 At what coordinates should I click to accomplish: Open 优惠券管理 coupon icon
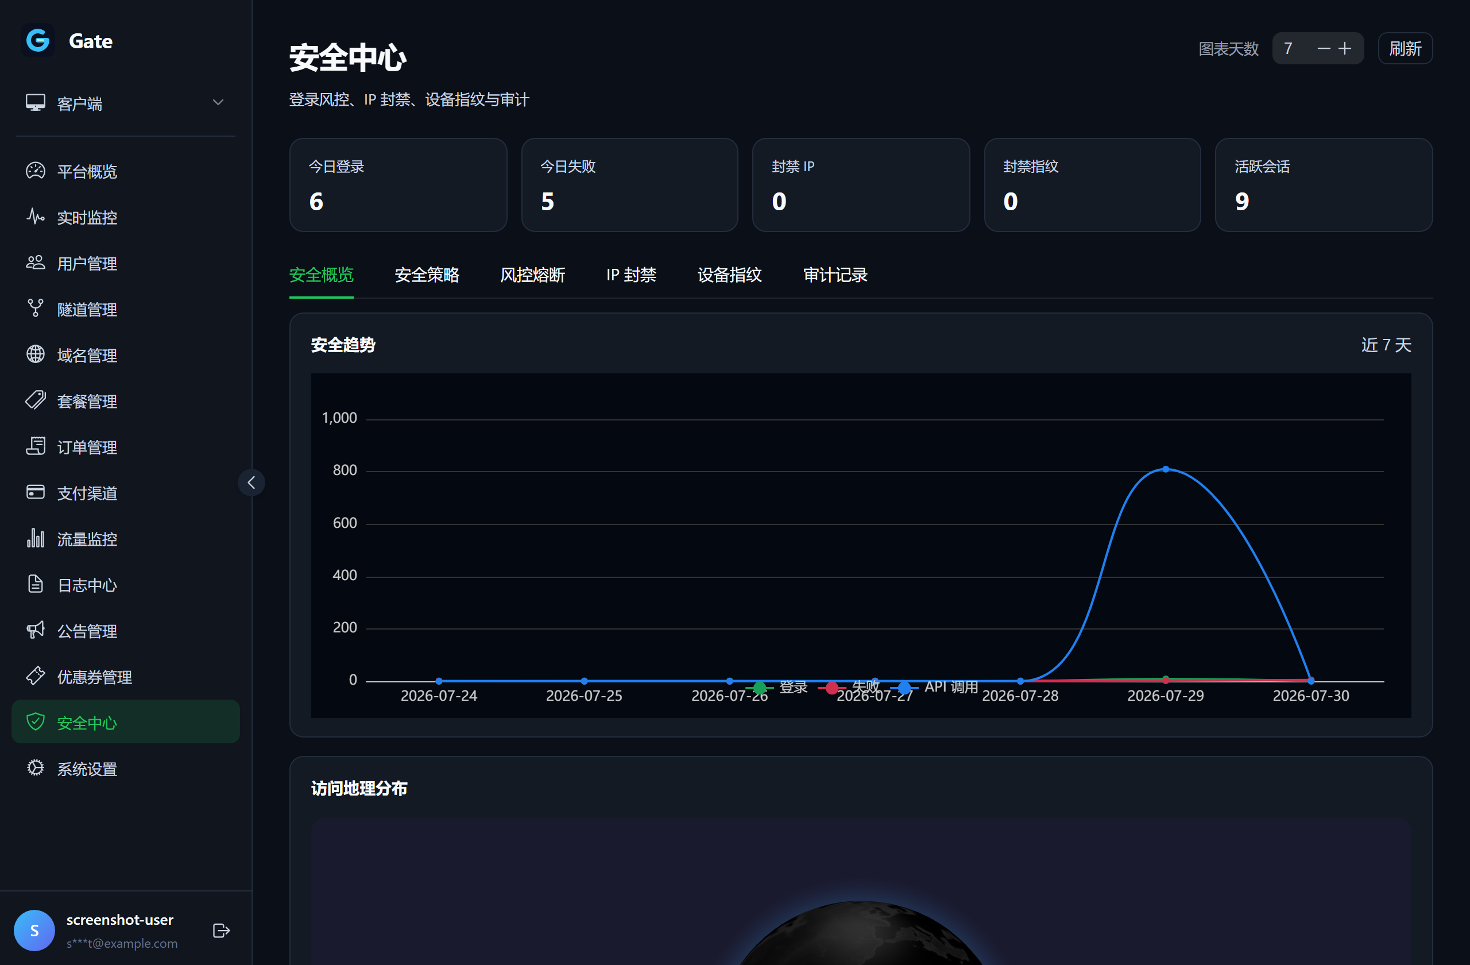point(35,676)
